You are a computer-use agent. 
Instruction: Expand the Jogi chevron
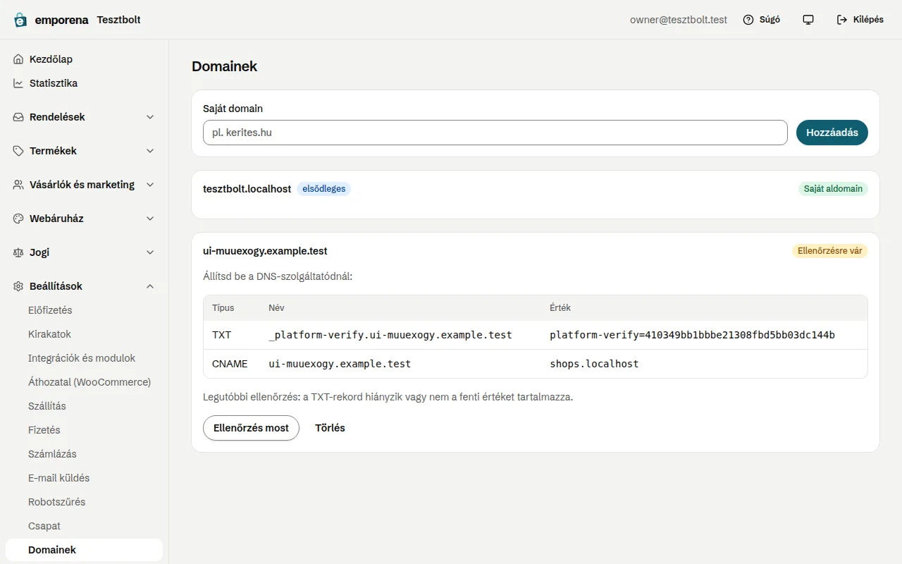pos(150,252)
